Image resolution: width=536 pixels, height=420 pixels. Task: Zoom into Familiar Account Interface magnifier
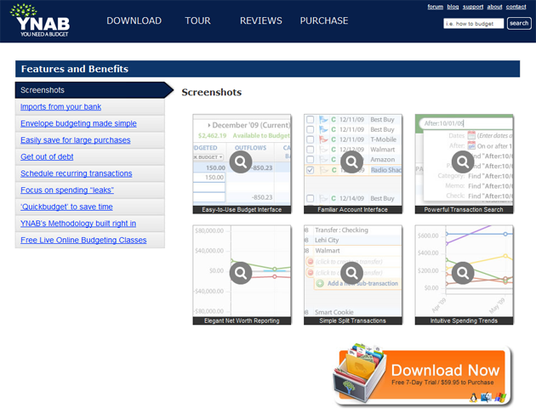pyautogui.click(x=351, y=162)
